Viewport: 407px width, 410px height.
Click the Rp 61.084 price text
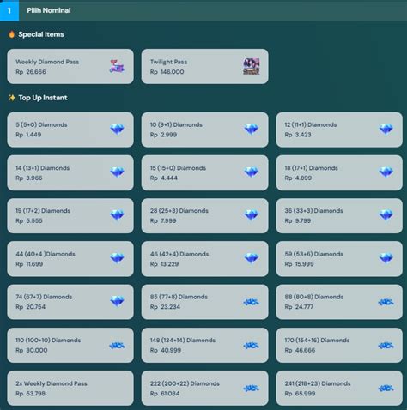(165, 394)
